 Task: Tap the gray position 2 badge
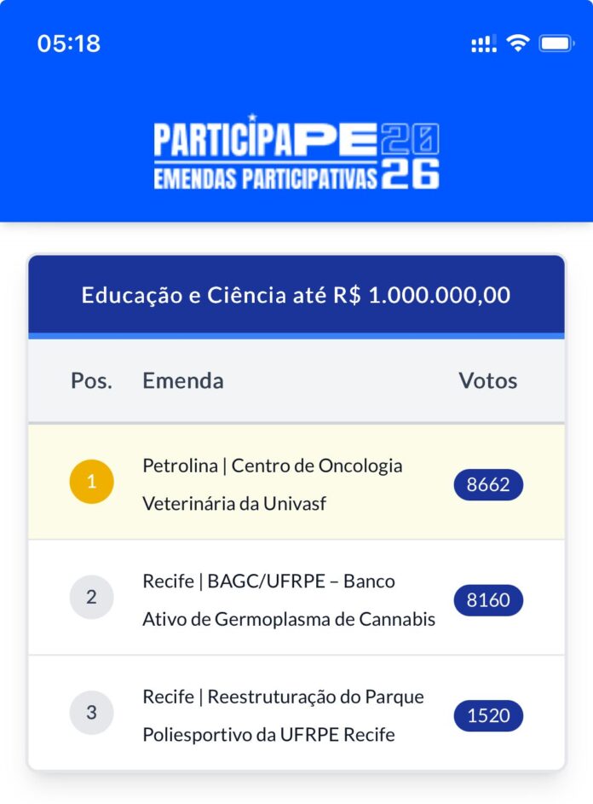pos(91,598)
